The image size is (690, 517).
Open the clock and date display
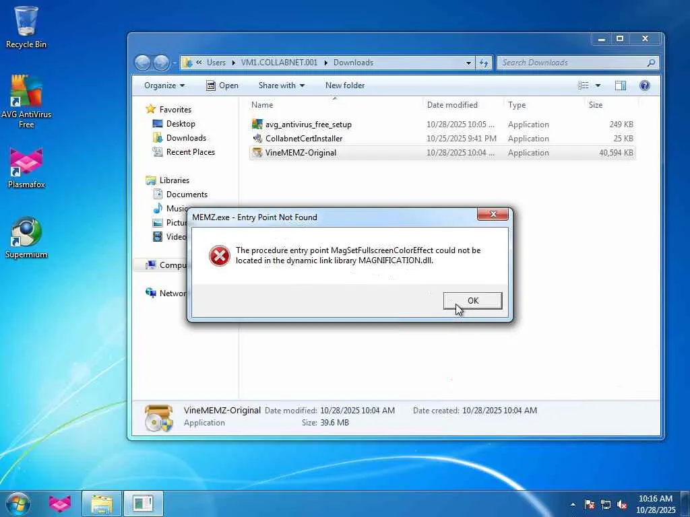point(655,504)
